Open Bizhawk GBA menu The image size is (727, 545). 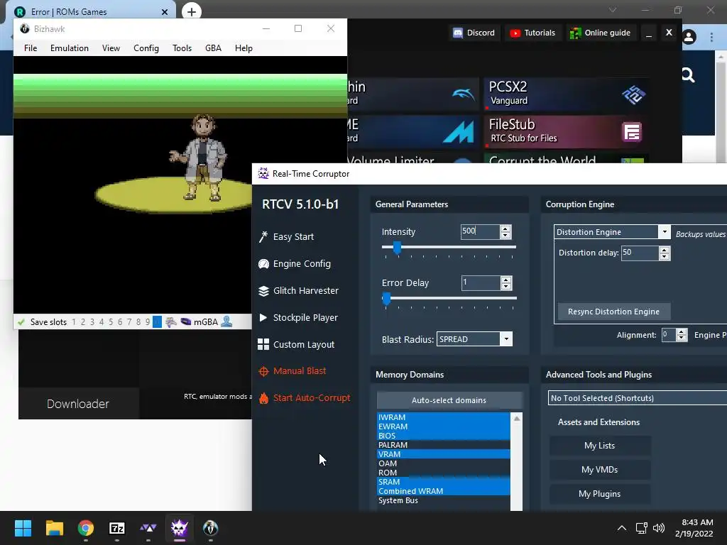(213, 48)
